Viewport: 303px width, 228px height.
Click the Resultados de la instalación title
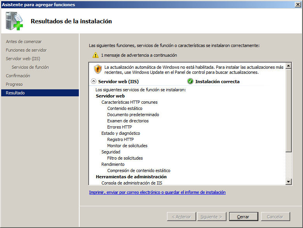[71, 21]
